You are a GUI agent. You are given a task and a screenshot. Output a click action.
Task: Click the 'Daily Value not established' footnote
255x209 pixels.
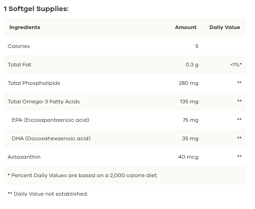point(48,194)
